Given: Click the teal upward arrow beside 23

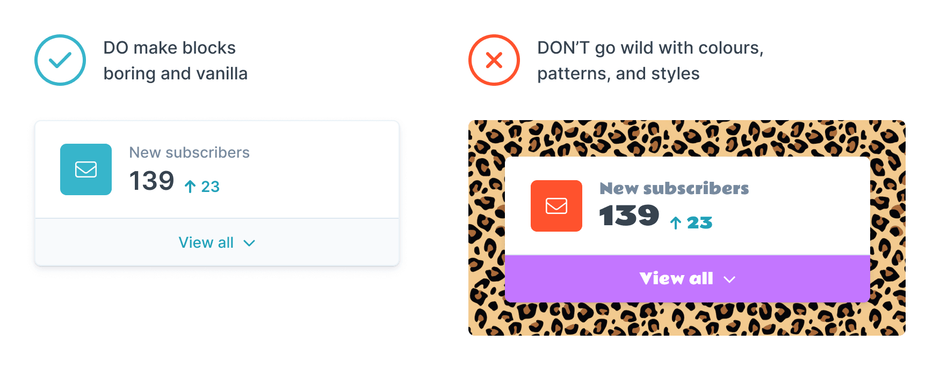Looking at the screenshot, I should pyautogui.click(x=189, y=186).
